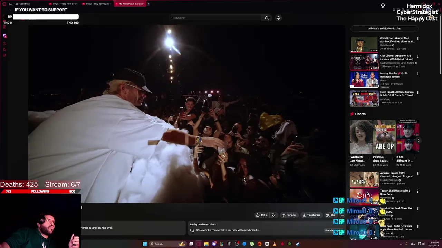The image size is (442, 248).
Task: Show chat replay via Afficher la rediffusion du chat
Action: (384, 29)
